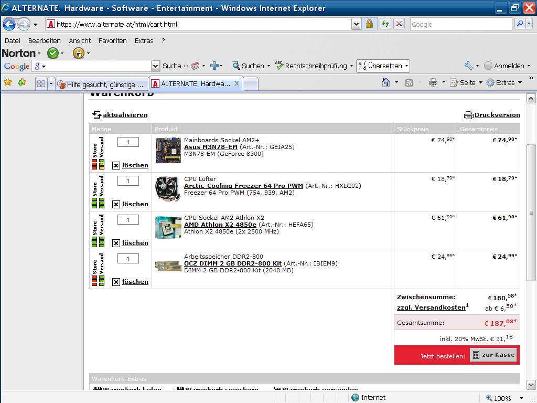
Task: Open a new blank tab
Action: [x=251, y=84]
